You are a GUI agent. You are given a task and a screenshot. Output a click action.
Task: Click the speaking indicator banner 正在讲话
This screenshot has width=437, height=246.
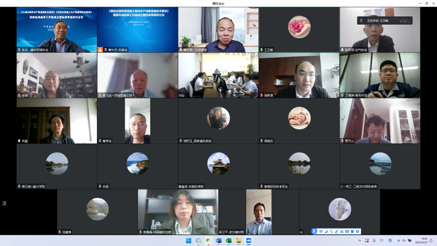[384, 21]
